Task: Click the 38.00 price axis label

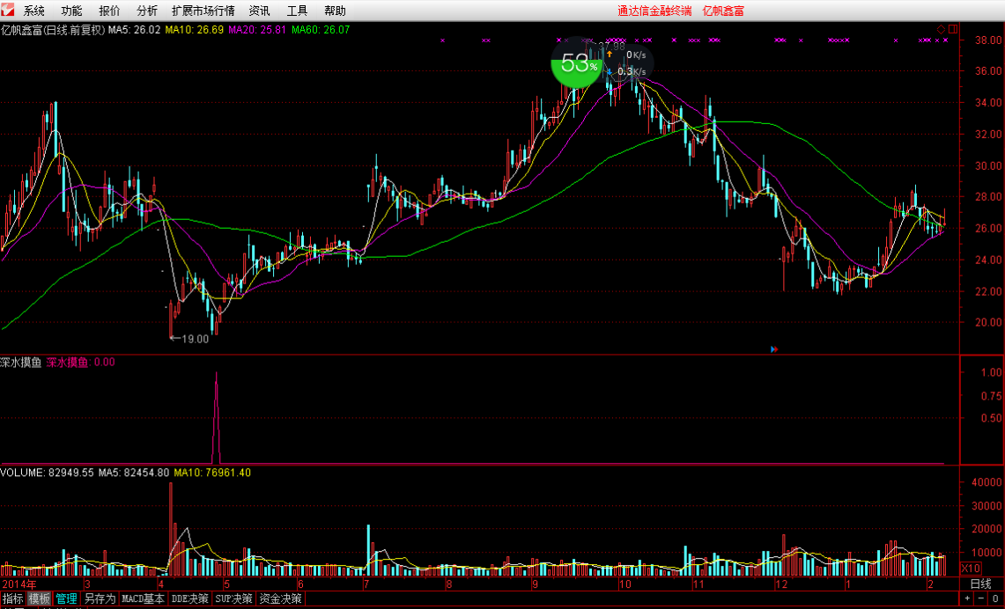Action: tap(988, 40)
